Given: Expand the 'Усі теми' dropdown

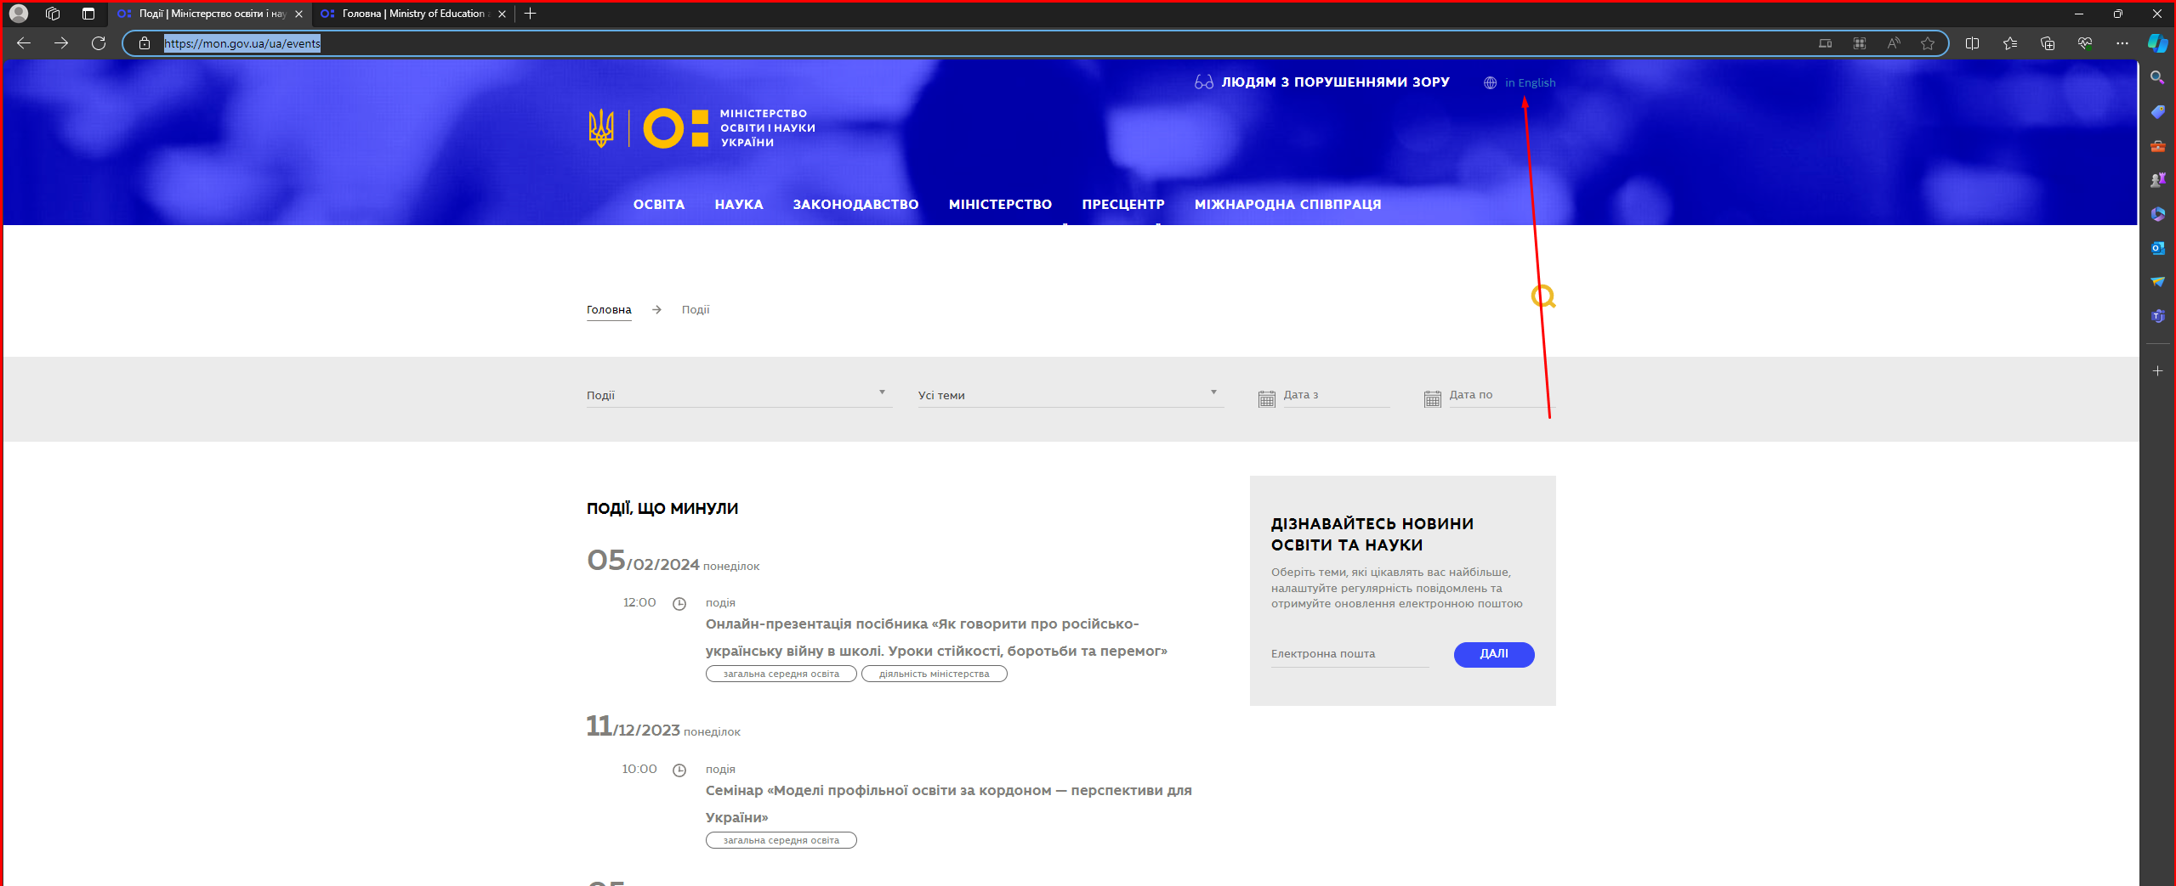Looking at the screenshot, I should 1070,395.
